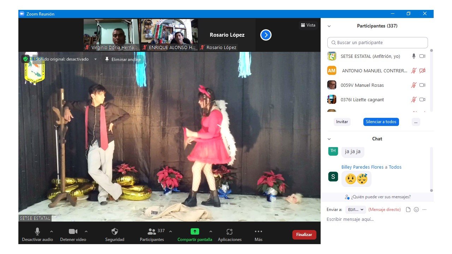This screenshot has width=452, height=254.
Task: Click the Compartir pantalla green icon
Action: (x=195, y=232)
